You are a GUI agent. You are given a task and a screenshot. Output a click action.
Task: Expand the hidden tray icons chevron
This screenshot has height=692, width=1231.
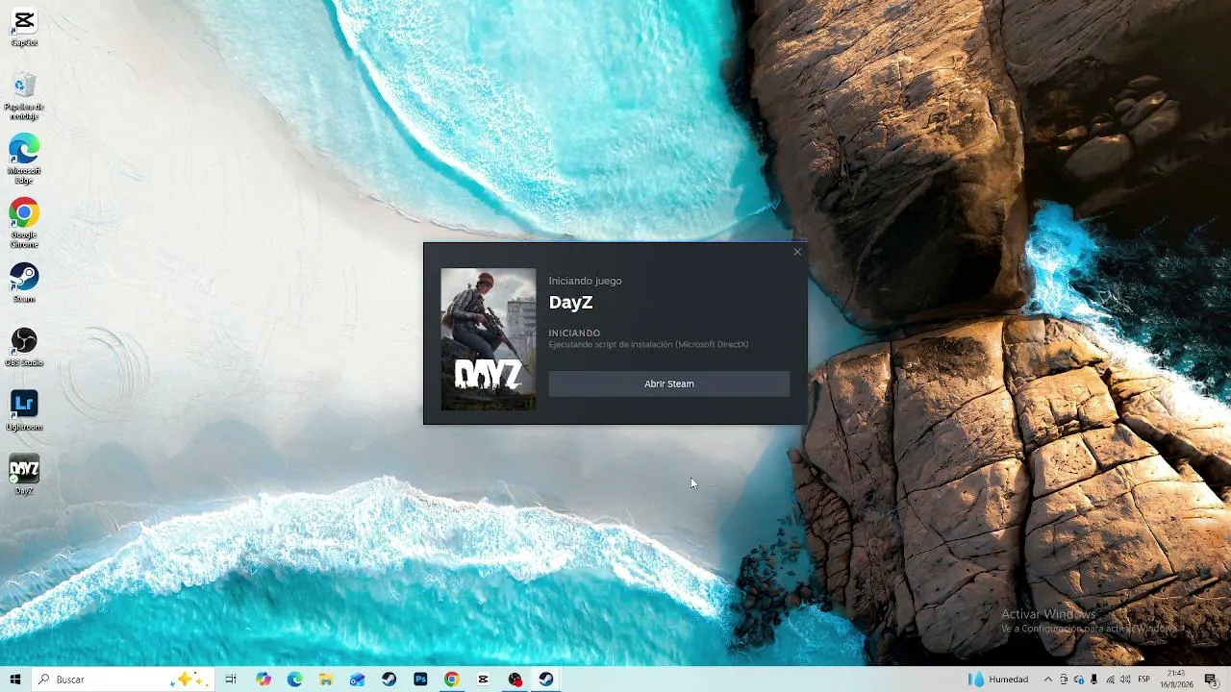tap(1048, 680)
